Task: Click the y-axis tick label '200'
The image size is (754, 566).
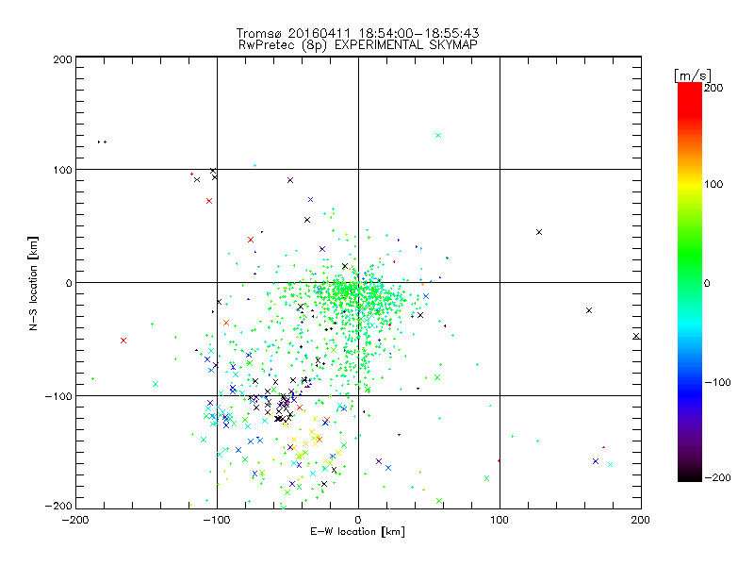Action: pos(62,59)
